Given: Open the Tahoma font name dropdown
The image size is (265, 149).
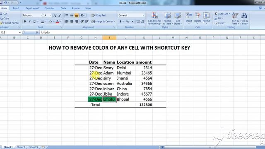Looking at the screenshot, I should [x=41, y=15].
